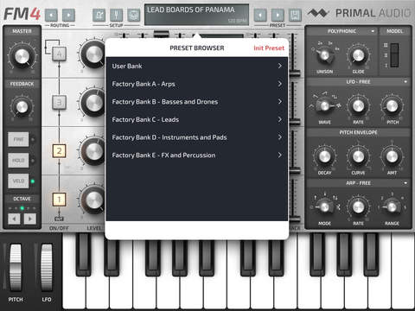This screenshot has height=311, width=415.
Task: Click the pitch envelope CURVE knob
Action: [358, 156]
